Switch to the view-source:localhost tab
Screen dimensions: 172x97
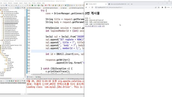coord(118,4)
